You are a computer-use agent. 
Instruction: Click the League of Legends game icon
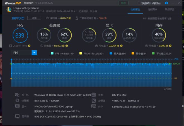coord(9,10)
